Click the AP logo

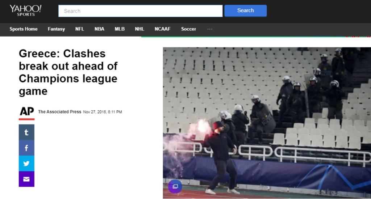click(27, 113)
